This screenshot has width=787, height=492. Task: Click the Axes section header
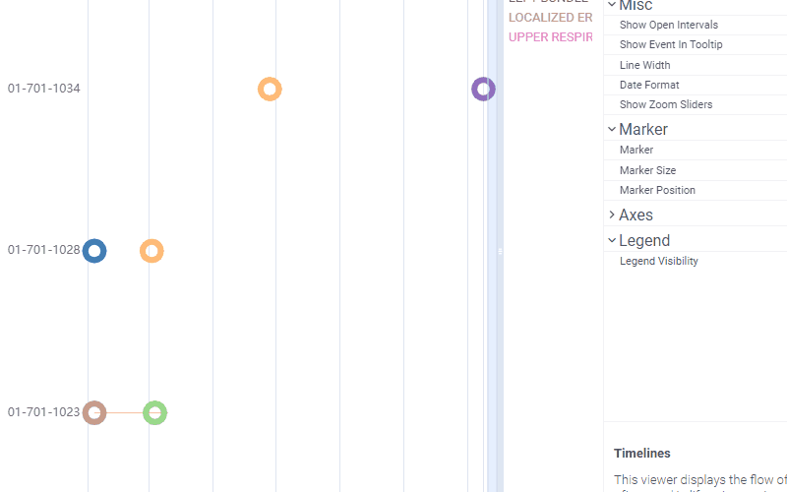[x=636, y=215]
